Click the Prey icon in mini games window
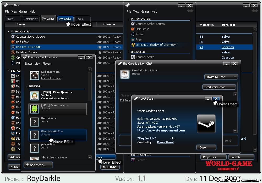This screenshot has height=183, width=262. click(133, 39)
